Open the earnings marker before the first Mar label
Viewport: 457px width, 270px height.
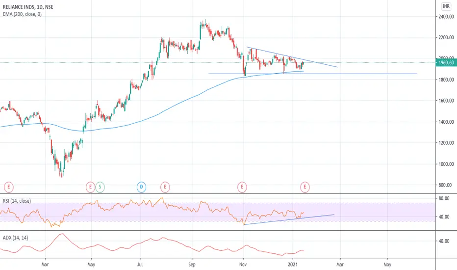(x=9, y=187)
